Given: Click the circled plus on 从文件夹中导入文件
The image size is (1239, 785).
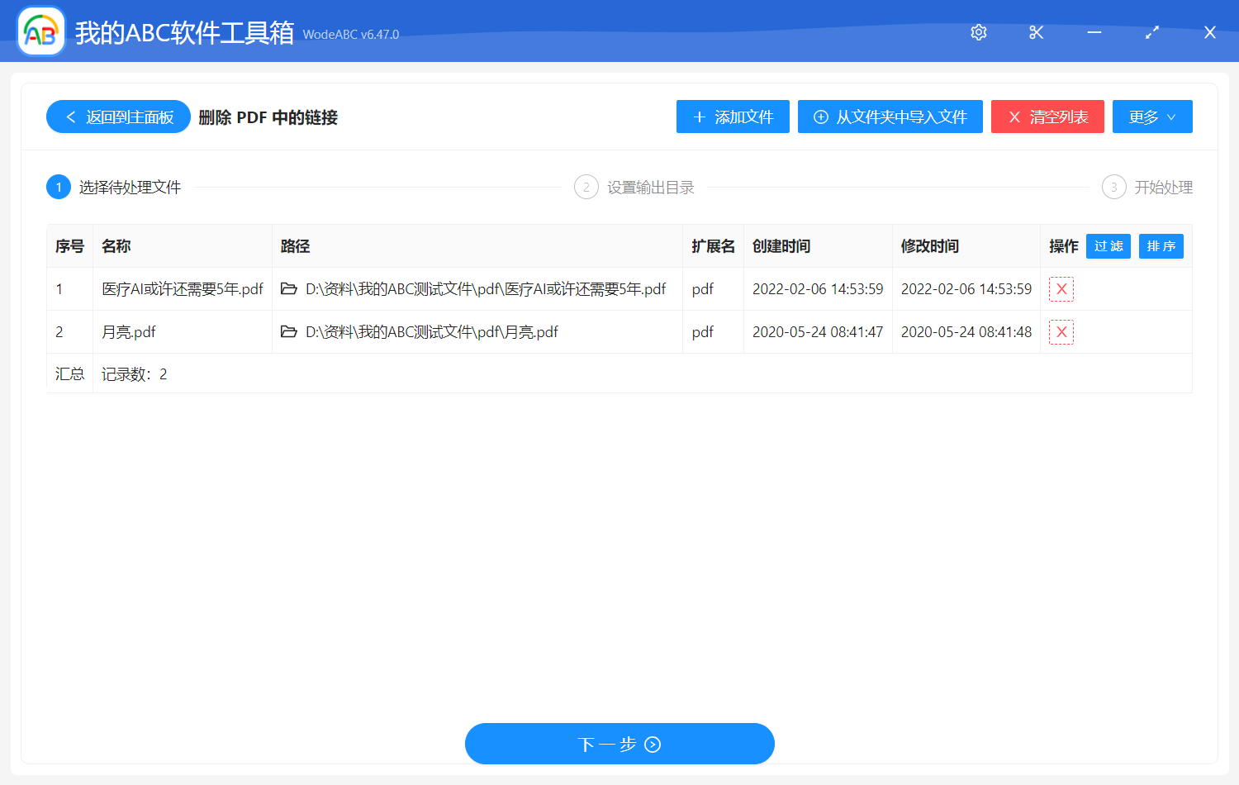Looking at the screenshot, I should [820, 117].
